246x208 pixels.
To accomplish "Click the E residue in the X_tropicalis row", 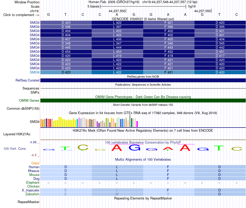I will (66, 190).
